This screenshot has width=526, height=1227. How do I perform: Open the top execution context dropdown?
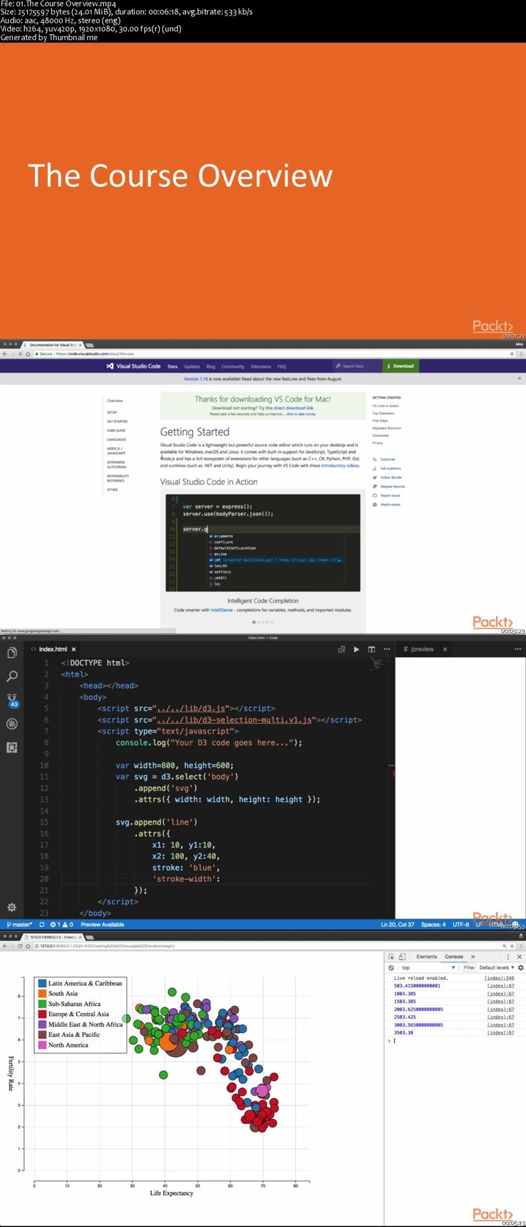coord(428,968)
